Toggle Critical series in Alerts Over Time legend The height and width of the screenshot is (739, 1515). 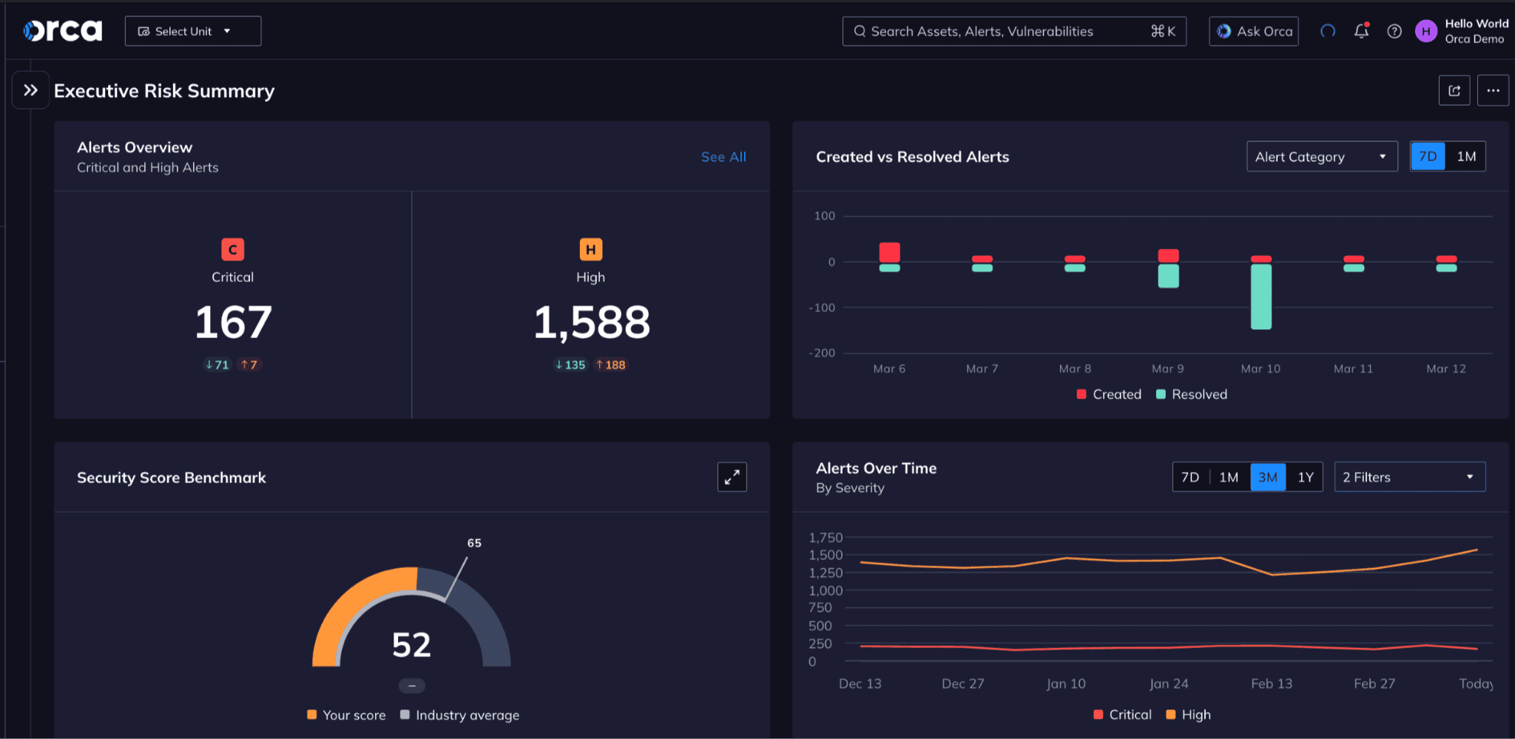(1122, 715)
